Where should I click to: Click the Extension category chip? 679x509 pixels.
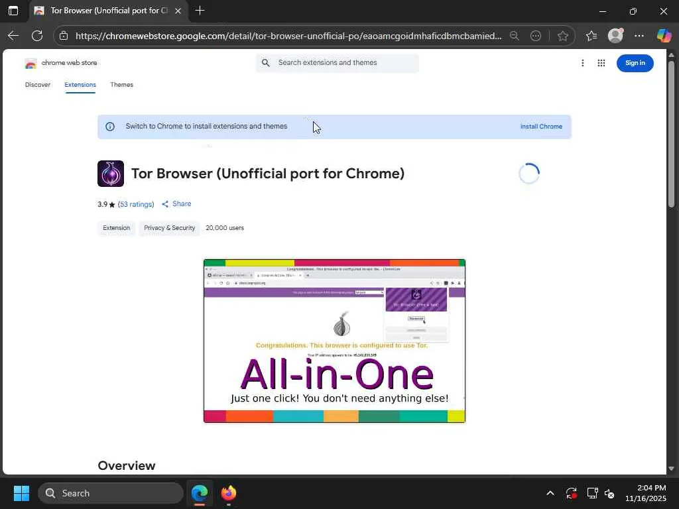tap(117, 228)
